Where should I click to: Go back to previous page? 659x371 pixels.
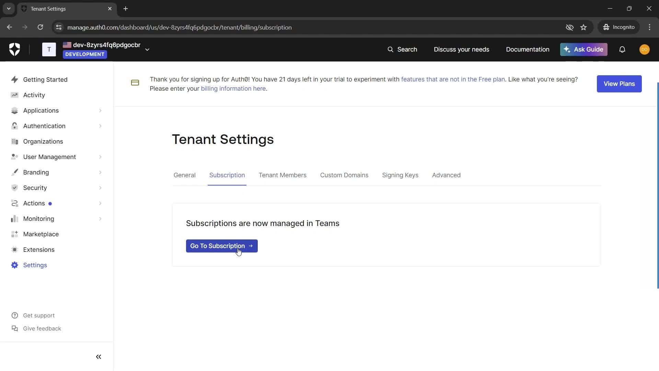10,27
